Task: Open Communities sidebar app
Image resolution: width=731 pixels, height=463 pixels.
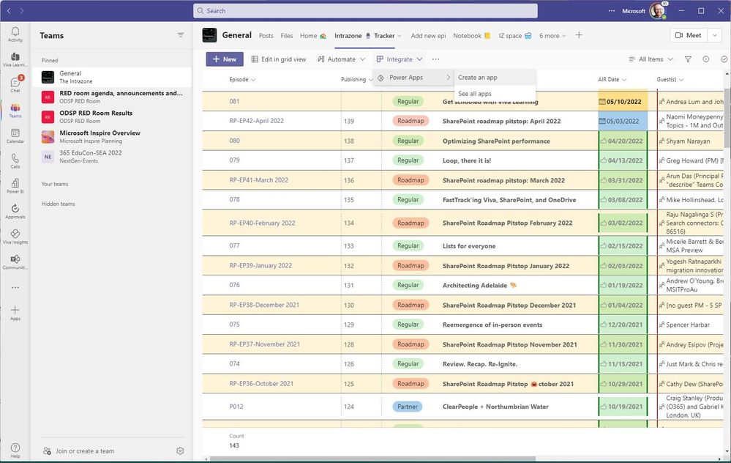Action: point(15,262)
